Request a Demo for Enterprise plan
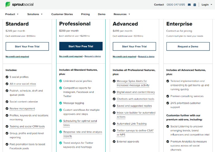215x152 pixels. pos(188,46)
